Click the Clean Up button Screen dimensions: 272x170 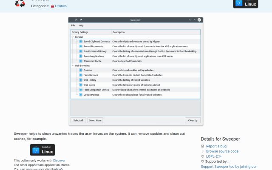click(193, 120)
